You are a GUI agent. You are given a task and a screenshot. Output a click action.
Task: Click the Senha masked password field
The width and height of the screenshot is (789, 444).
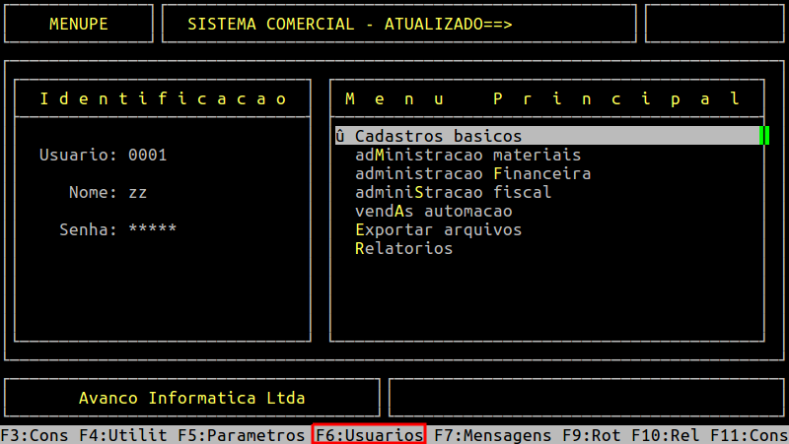tap(153, 228)
